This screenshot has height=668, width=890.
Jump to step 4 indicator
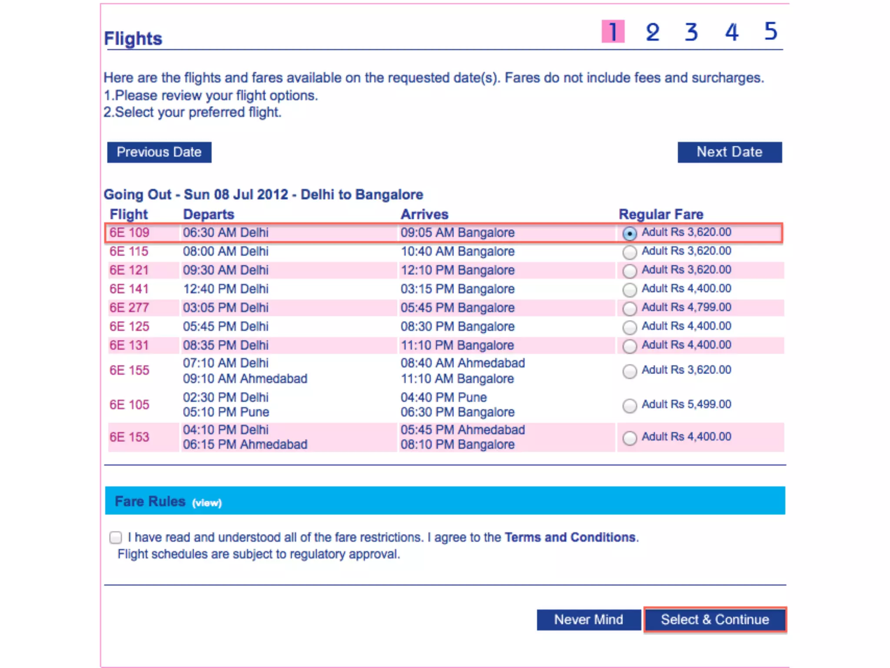[731, 32]
